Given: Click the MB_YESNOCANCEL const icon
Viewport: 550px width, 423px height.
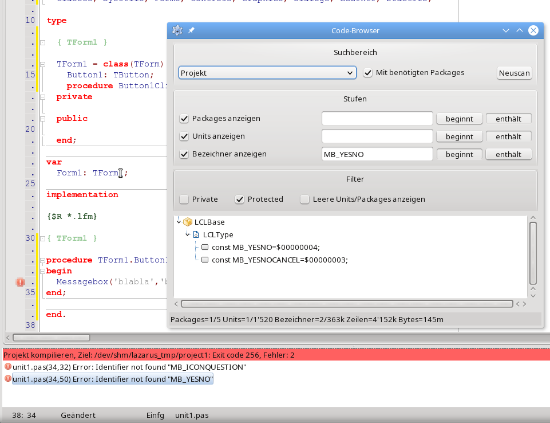Looking at the screenshot, I should click(205, 260).
